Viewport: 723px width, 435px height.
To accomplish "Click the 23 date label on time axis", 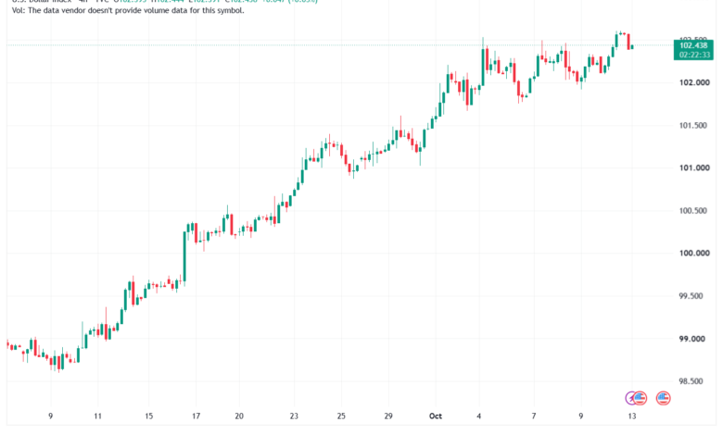I will click(x=294, y=416).
